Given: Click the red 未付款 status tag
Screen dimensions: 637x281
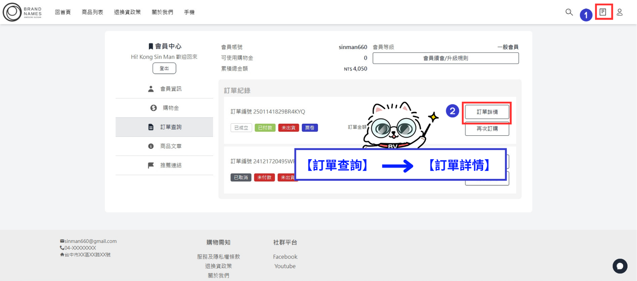Looking at the screenshot, I should pos(264,177).
